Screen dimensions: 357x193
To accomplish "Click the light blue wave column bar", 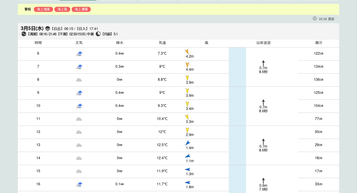I will point(237,119).
